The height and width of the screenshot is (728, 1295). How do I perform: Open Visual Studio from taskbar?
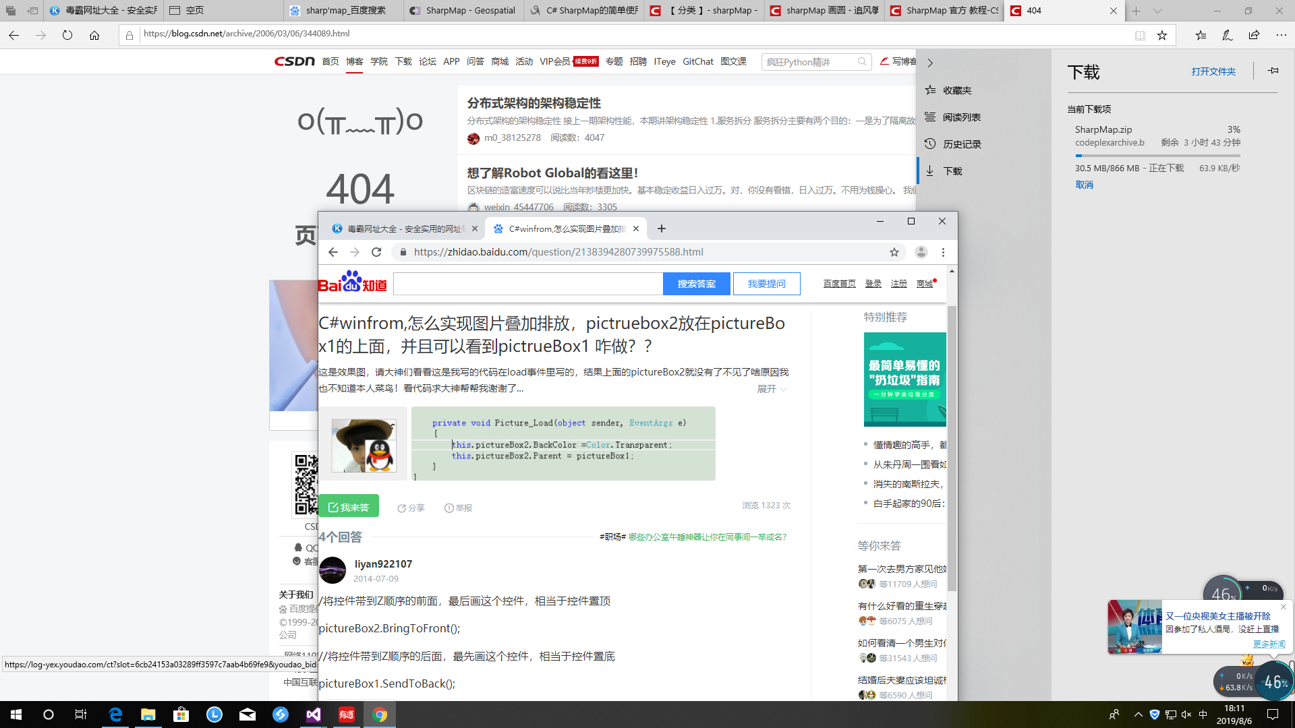coord(314,715)
